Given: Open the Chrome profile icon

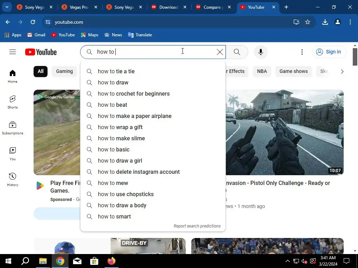Looking at the screenshot, I should pos(337,22).
